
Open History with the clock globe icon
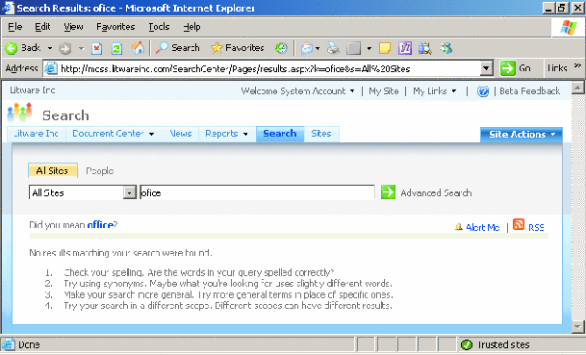(281, 48)
